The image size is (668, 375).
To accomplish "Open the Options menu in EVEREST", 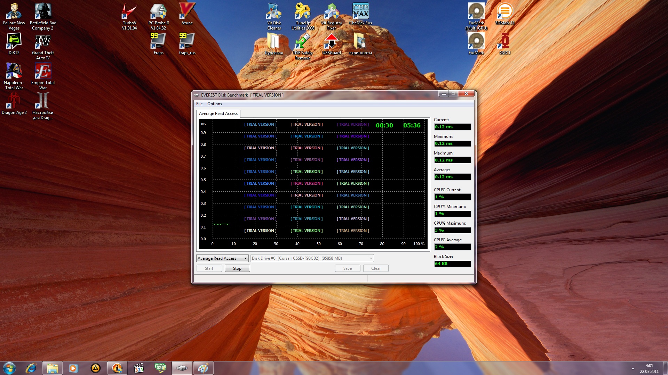I will (214, 104).
